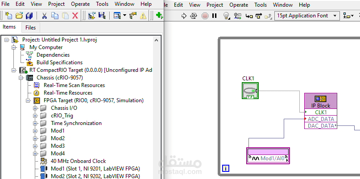Collapse Chassis (cRIO-9057) node
360x179 pixels.
tap(21, 78)
